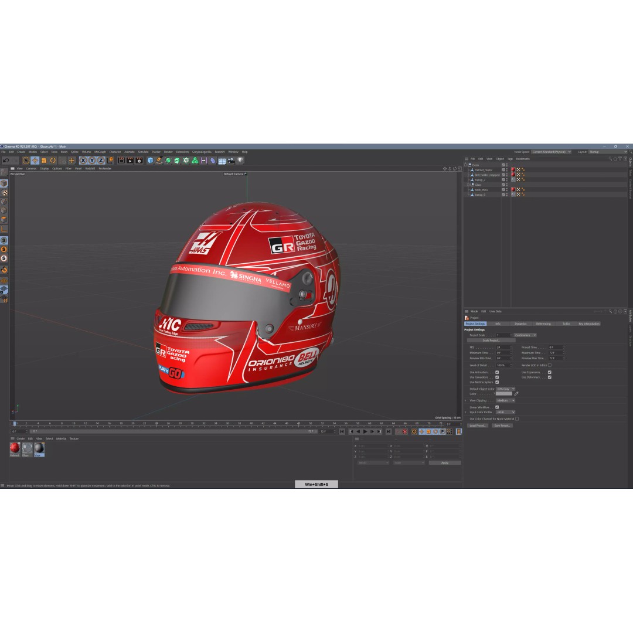Open viewport Cameras menu
633x633 pixels.
pos(31,169)
